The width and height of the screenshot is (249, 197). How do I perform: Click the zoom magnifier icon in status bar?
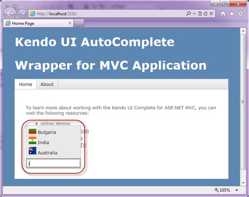[216, 190]
